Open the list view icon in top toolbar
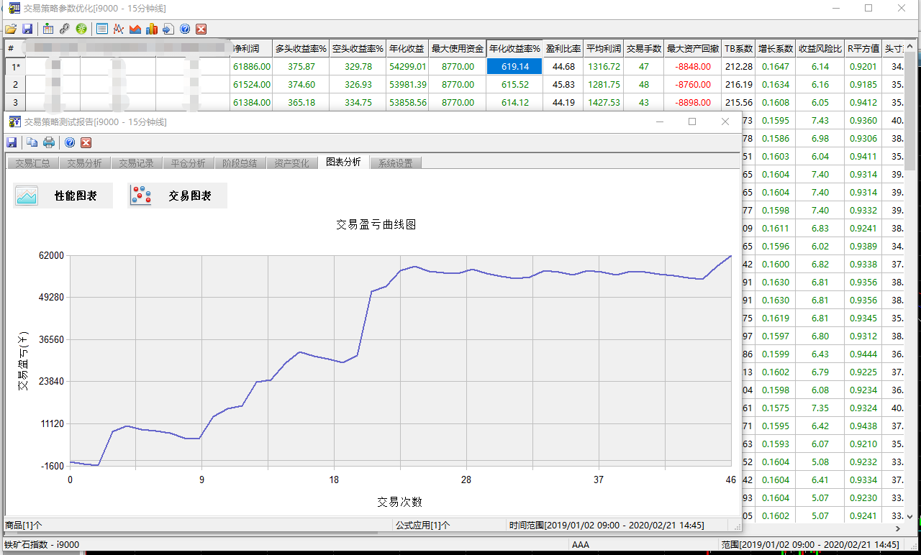The width and height of the screenshot is (921, 555). 102,29
